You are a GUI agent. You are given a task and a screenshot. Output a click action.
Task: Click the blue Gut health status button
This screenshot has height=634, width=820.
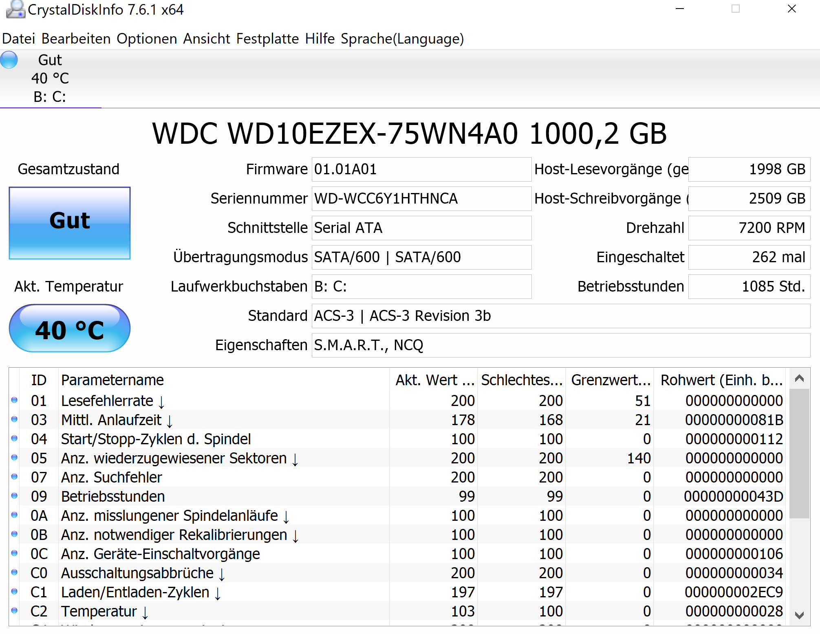coord(70,223)
